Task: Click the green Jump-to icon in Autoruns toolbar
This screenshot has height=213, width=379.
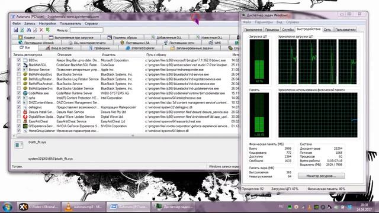Action: click(48, 30)
